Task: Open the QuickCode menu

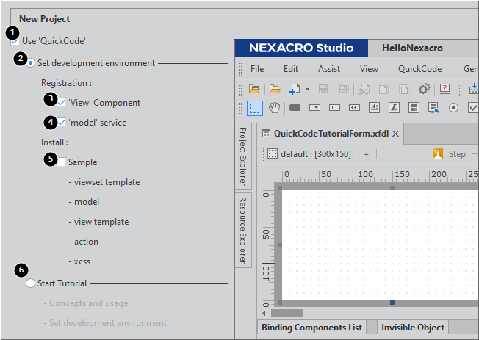Action: pos(419,69)
